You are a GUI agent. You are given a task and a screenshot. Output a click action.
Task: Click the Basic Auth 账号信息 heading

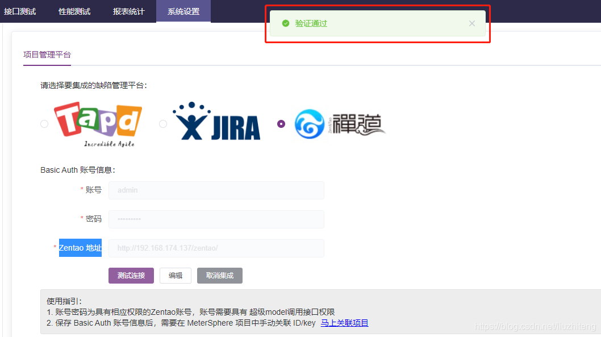coord(78,170)
